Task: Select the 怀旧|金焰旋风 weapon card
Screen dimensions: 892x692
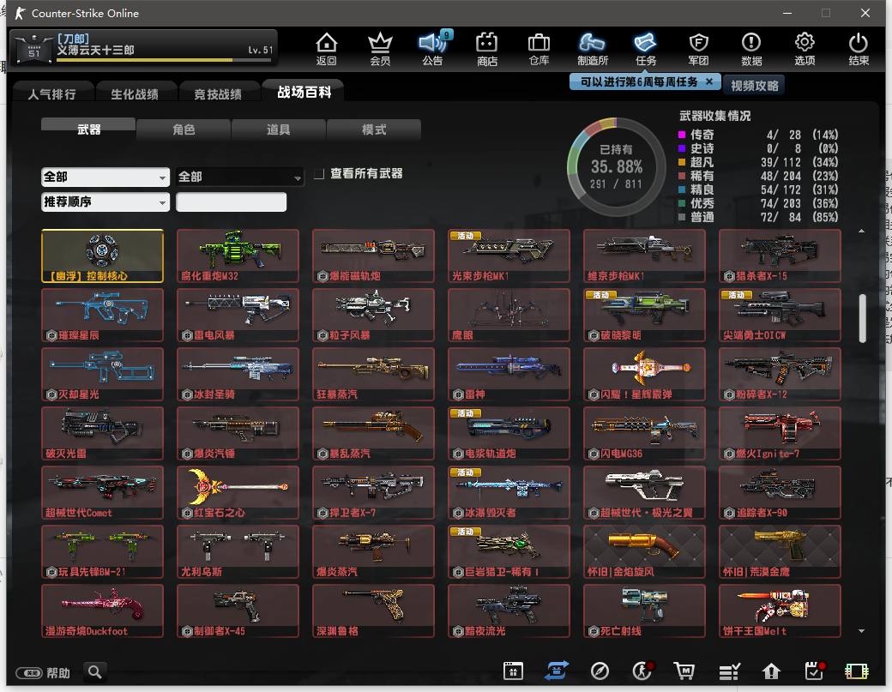Action: [x=644, y=551]
